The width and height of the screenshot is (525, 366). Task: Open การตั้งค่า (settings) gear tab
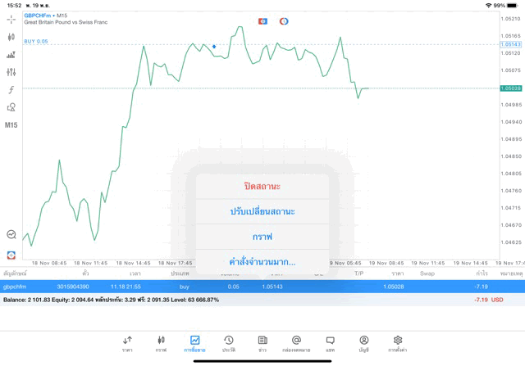[x=398, y=343]
